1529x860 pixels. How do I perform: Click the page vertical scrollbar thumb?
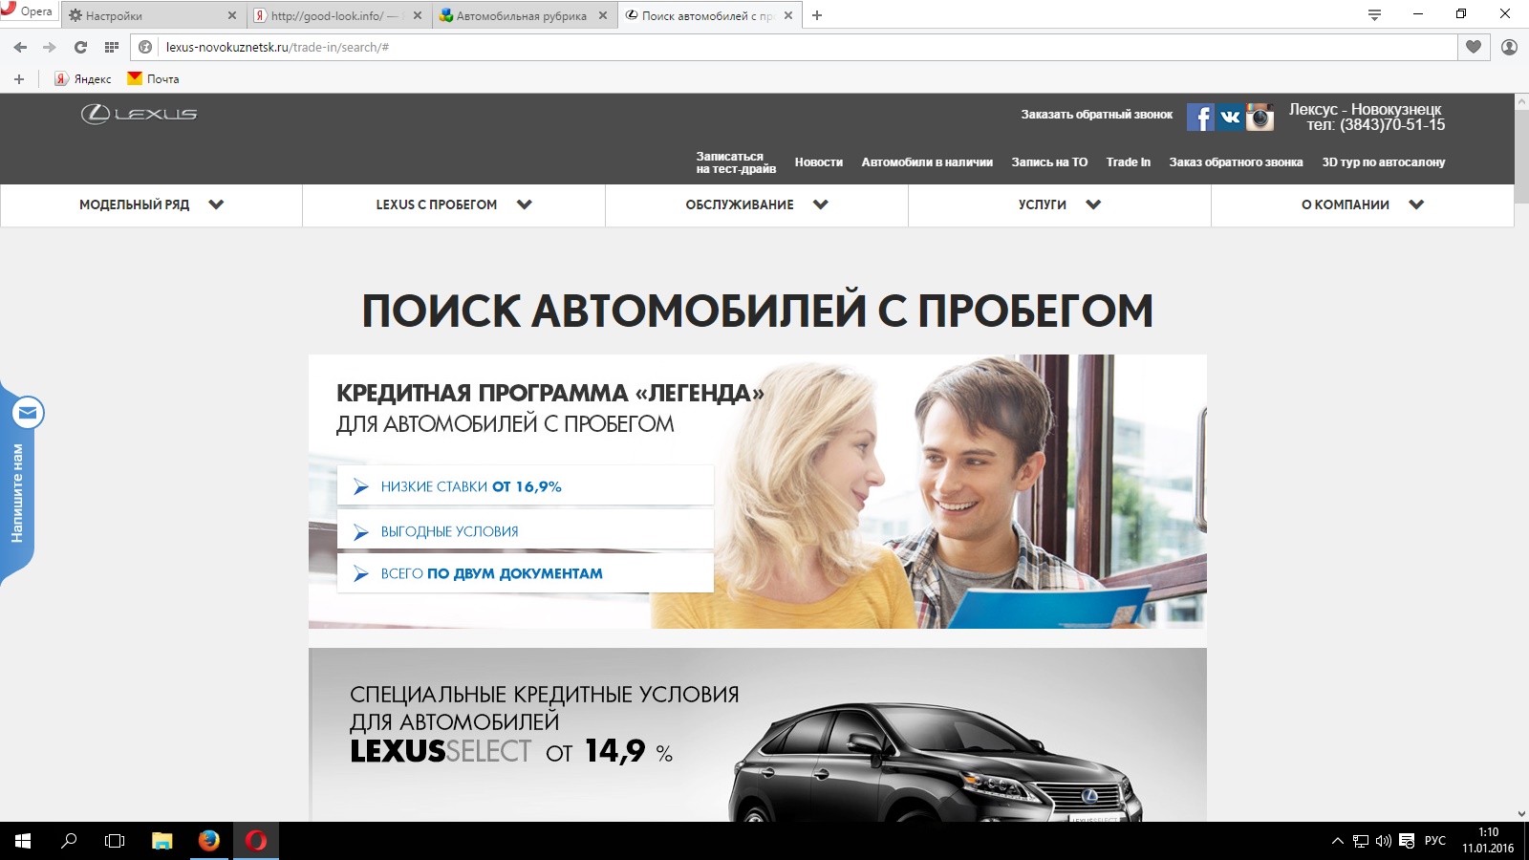[1521, 157]
